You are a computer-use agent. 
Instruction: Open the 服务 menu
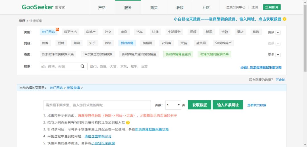point(128,8)
